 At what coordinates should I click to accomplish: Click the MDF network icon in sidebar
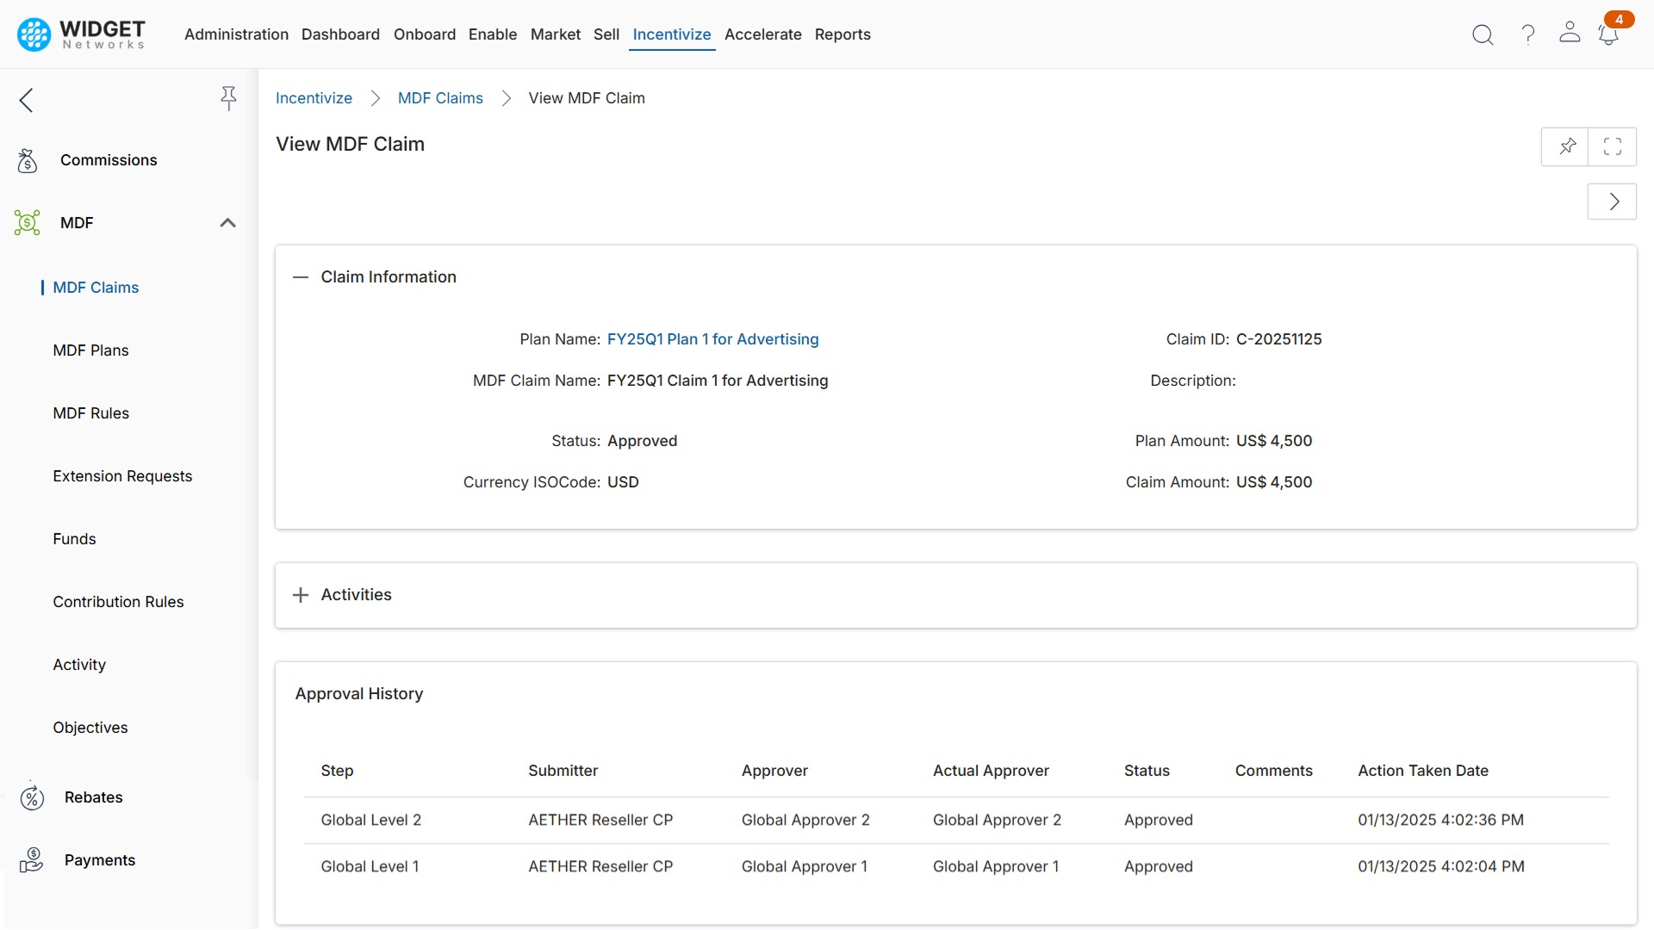tap(28, 222)
